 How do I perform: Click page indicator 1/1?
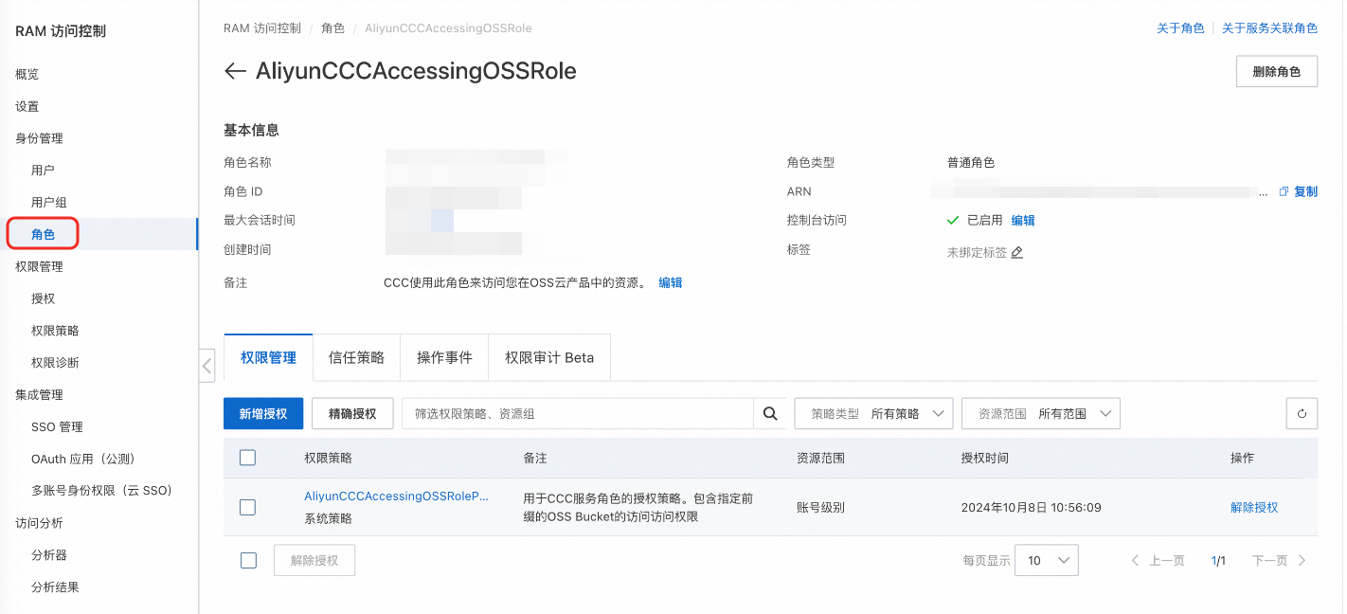coord(1218,561)
